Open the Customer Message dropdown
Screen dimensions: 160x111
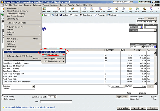click(x=33, y=87)
